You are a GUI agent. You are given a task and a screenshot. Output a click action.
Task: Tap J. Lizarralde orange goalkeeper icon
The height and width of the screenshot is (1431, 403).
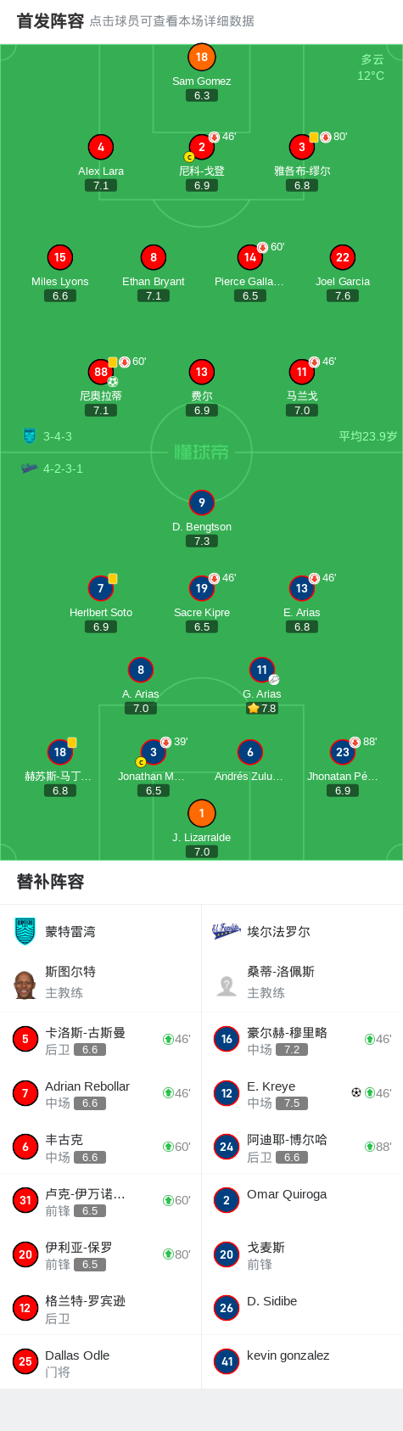coord(201,813)
